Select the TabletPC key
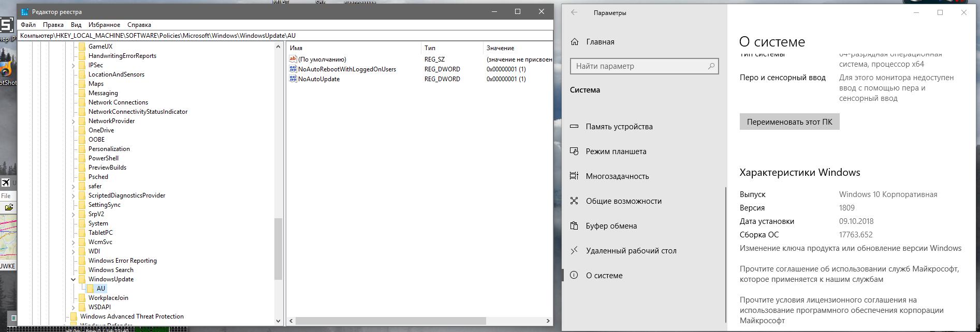 click(100, 233)
